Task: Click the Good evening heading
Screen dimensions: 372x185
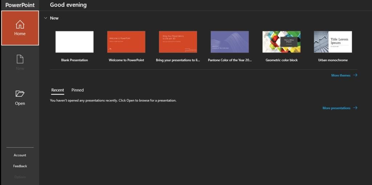Action: [68, 5]
